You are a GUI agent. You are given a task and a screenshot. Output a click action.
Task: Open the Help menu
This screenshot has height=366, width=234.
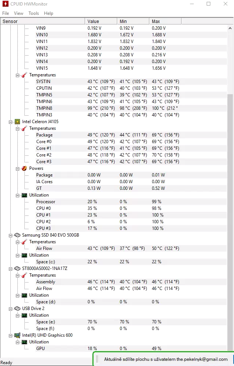coord(48,13)
